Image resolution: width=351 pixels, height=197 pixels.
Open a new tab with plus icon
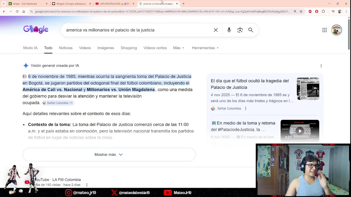pos(183,4)
